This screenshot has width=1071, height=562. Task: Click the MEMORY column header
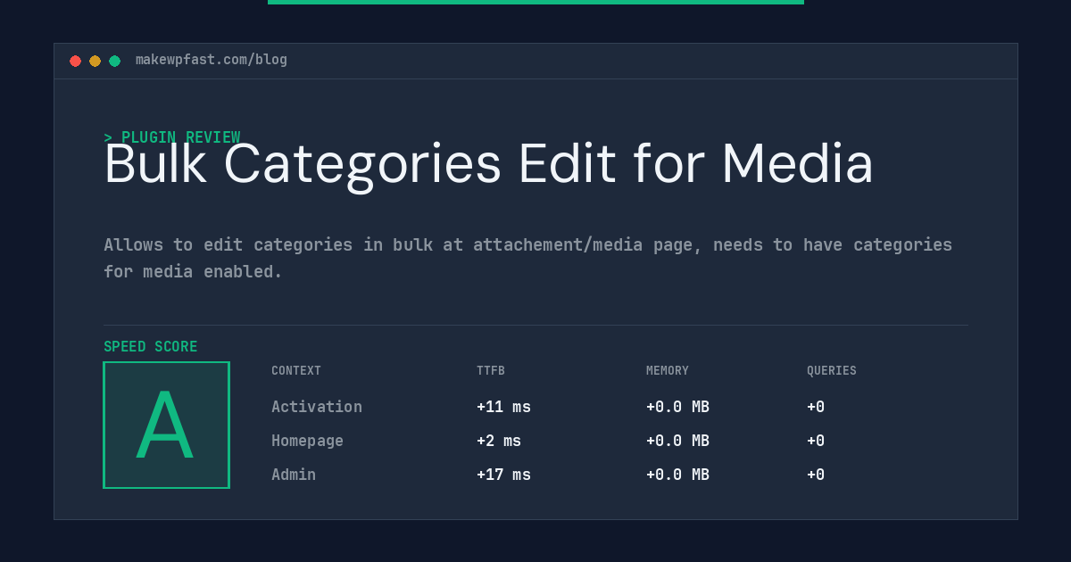[x=668, y=371]
